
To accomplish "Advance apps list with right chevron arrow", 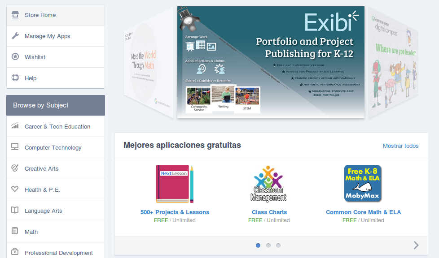I will point(416,245).
